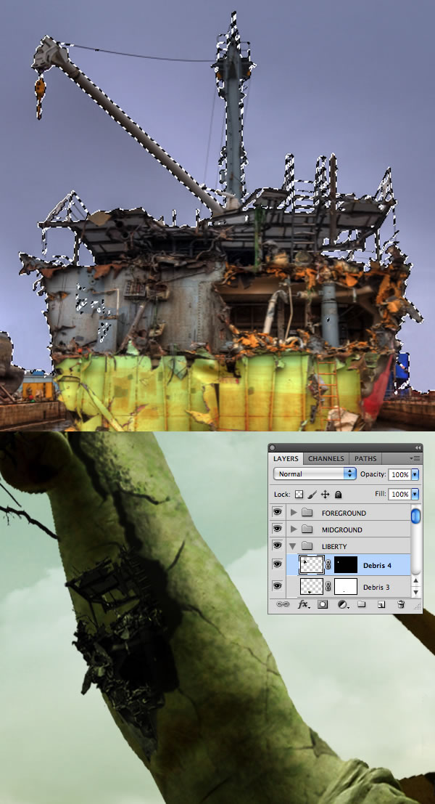Click LIBERTY group folder icon

[x=307, y=545]
